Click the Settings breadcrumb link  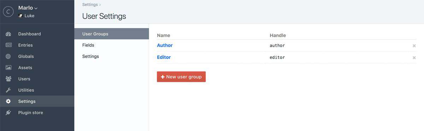[x=90, y=5]
